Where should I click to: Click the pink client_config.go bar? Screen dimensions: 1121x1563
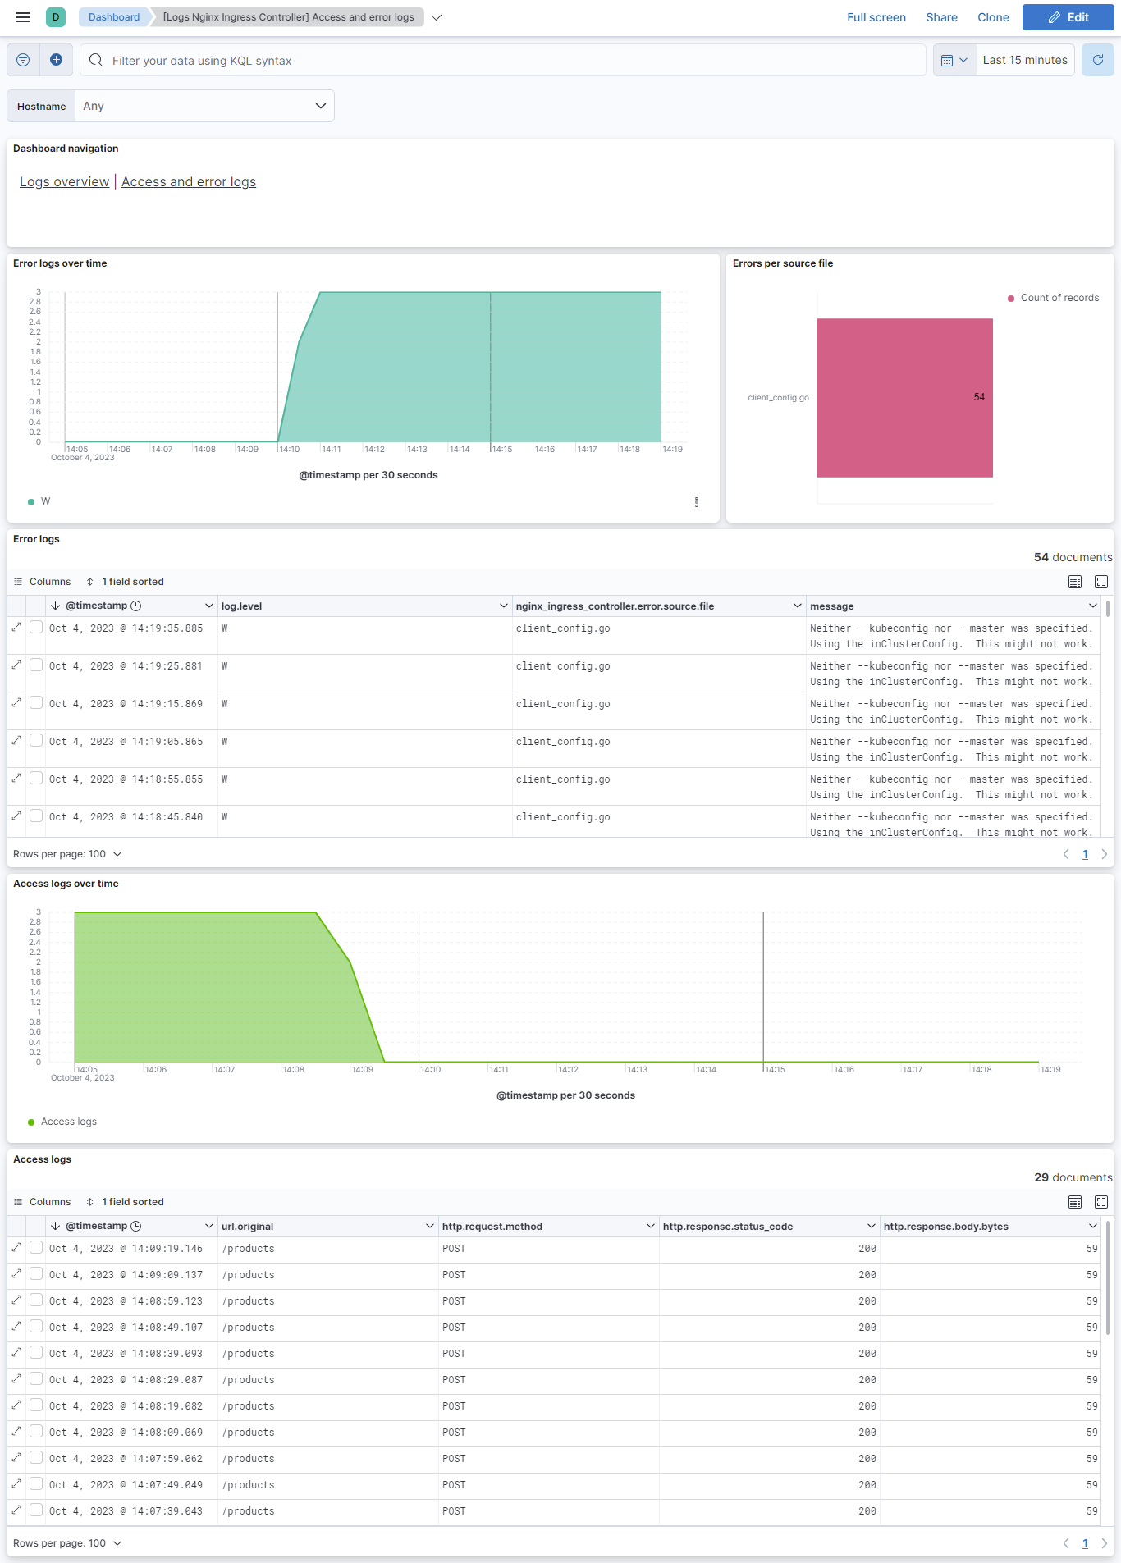(x=904, y=398)
